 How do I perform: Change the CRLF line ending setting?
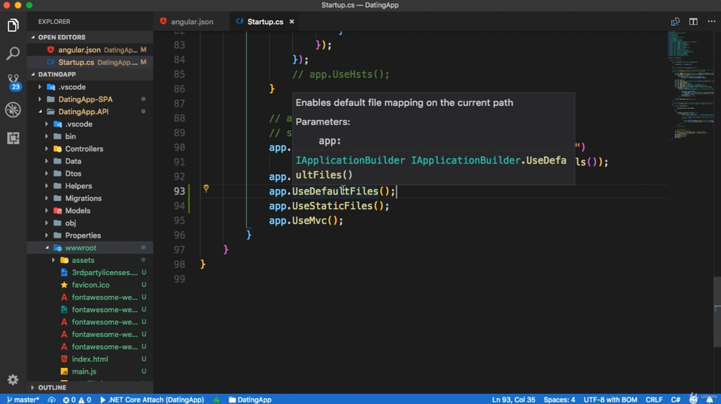654,400
